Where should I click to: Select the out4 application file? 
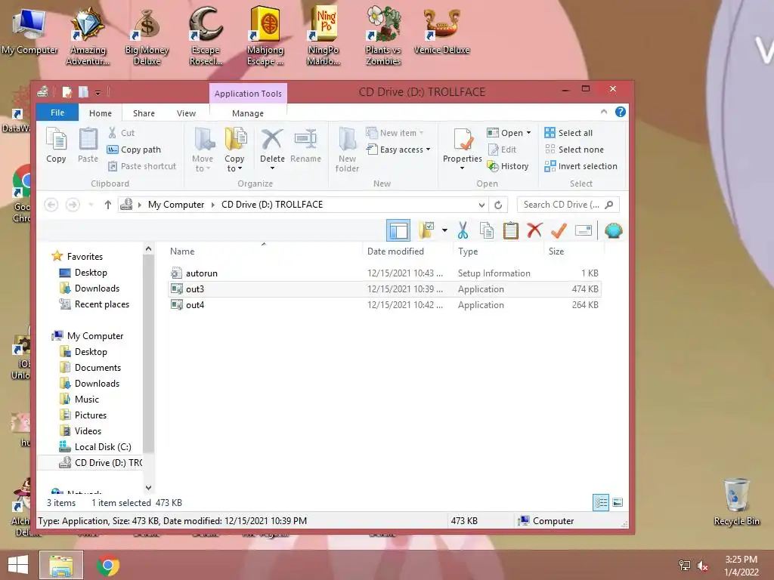coord(385,305)
